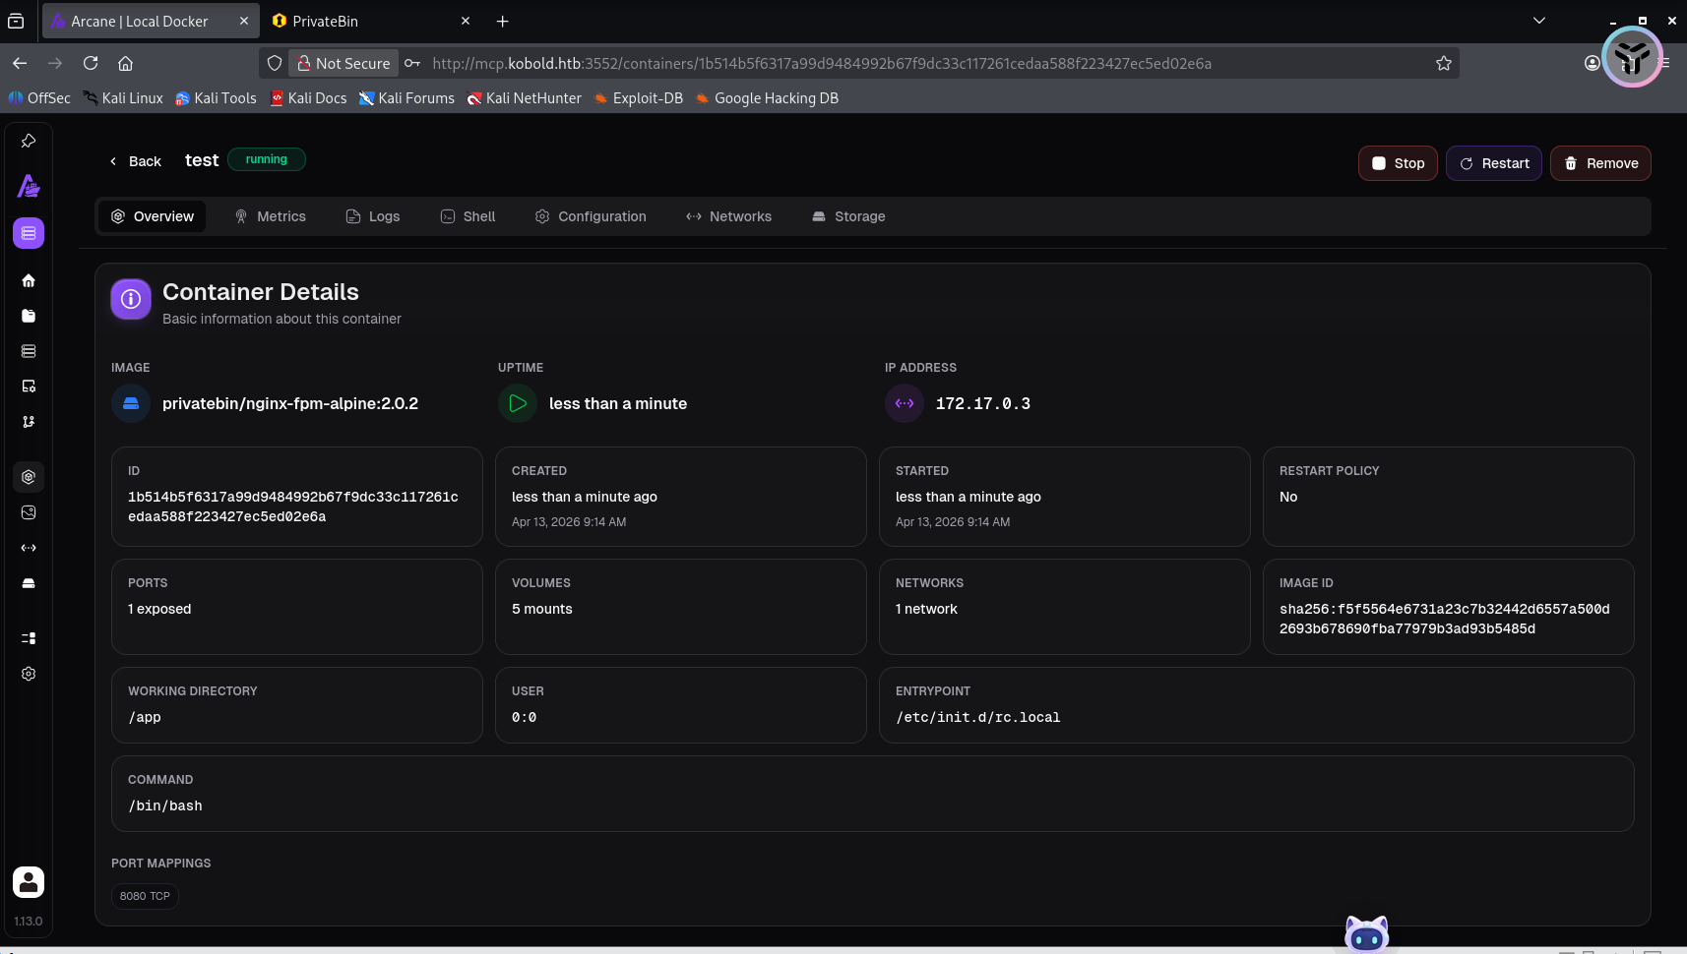Open the volumes drive icon in sidebar
Viewport: 1687px width, 954px height.
click(29, 583)
